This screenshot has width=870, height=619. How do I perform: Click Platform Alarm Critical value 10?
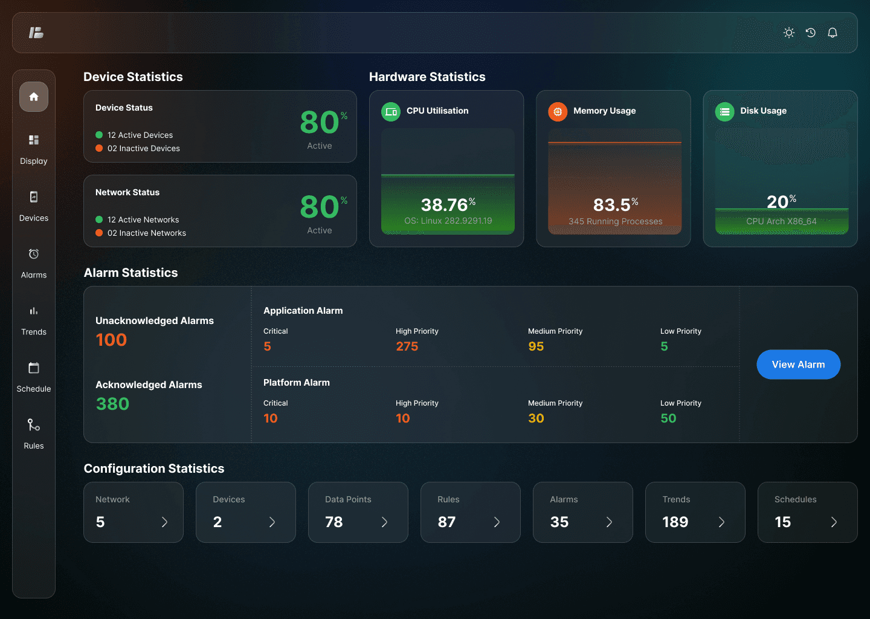(271, 418)
